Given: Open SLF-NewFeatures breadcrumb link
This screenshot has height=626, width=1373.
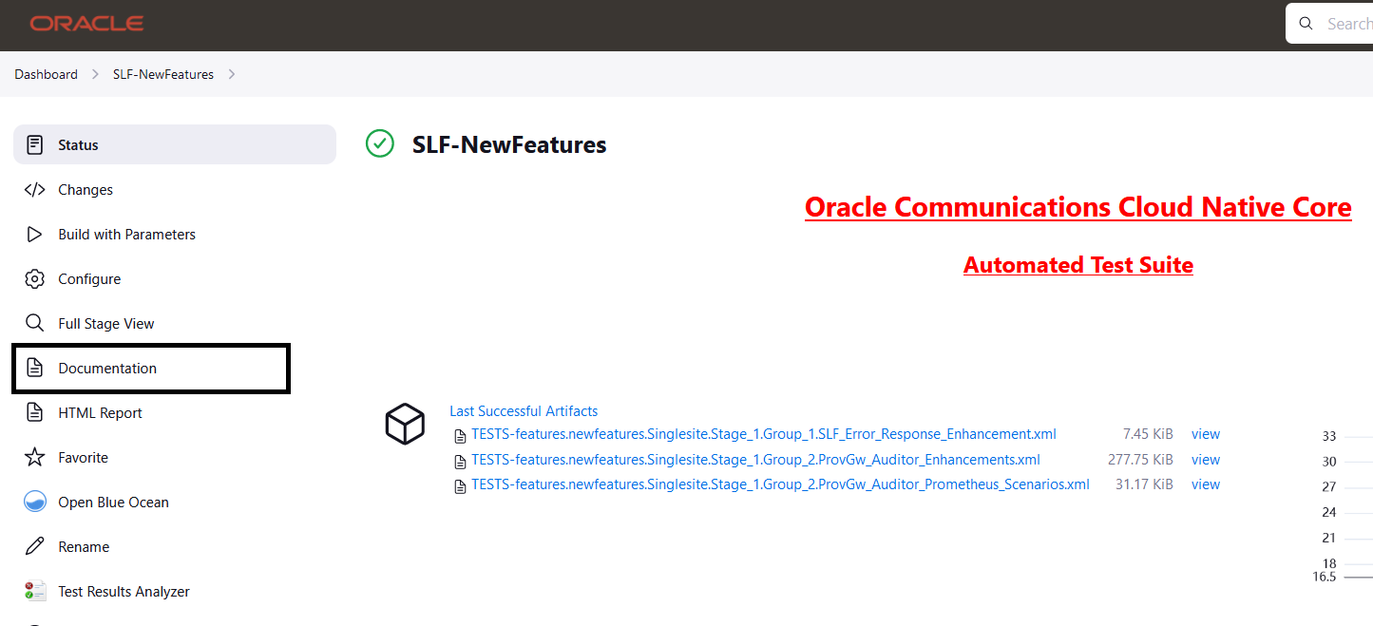Looking at the screenshot, I should [x=163, y=74].
